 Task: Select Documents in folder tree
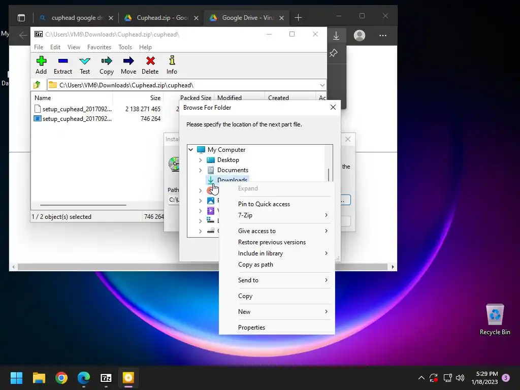233,170
